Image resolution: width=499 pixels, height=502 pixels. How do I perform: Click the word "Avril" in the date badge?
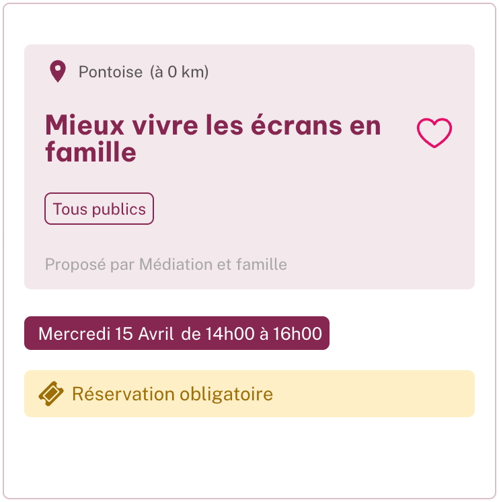(x=156, y=334)
